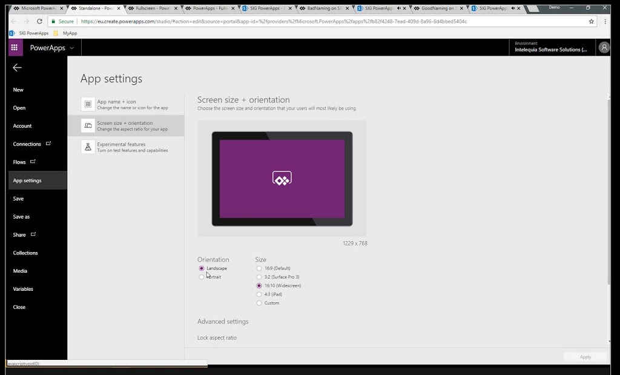This screenshot has width=620, height=375.
Task: Open the App name + icon settings section
Action: tap(126, 104)
